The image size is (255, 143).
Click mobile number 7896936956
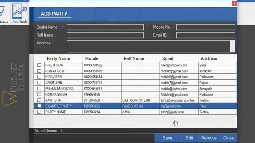[x=92, y=95]
